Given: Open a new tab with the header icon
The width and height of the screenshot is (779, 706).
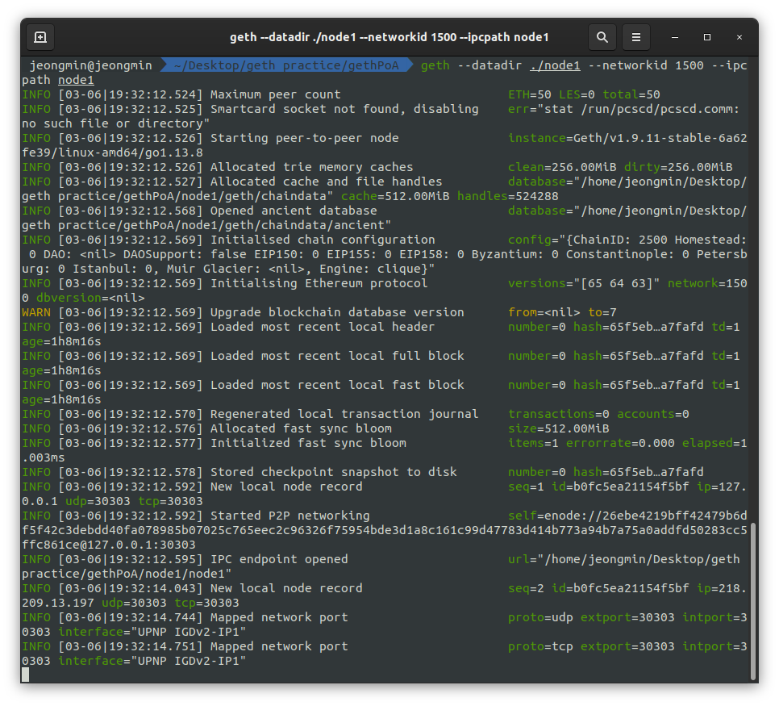Looking at the screenshot, I should (x=40, y=37).
